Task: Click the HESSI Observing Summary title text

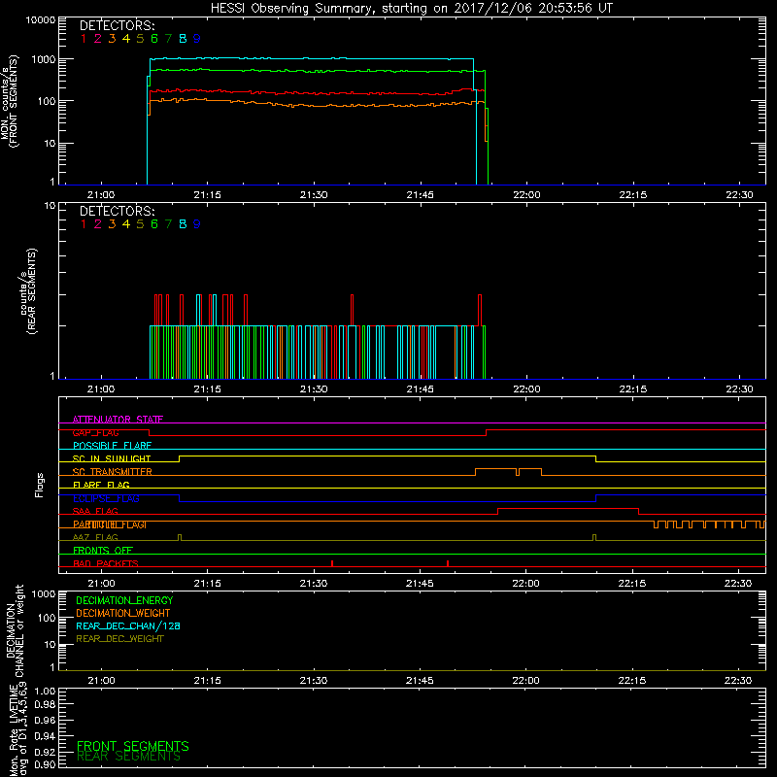Action: (x=411, y=9)
